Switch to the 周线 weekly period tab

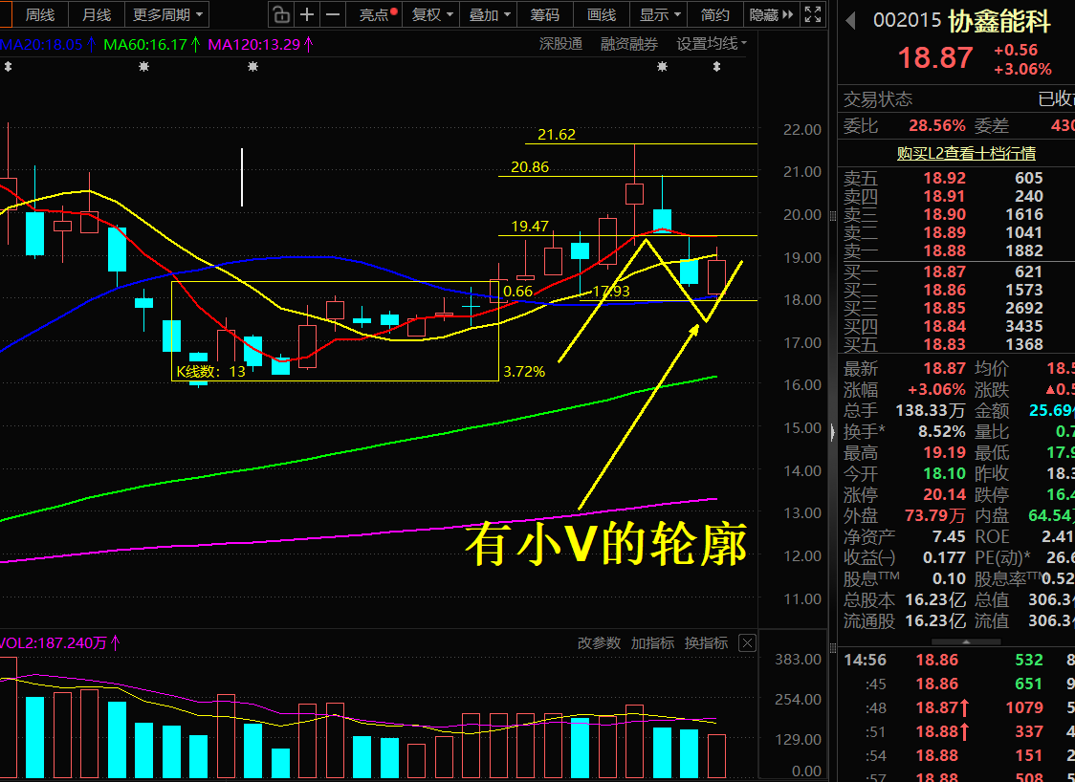point(39,14)
